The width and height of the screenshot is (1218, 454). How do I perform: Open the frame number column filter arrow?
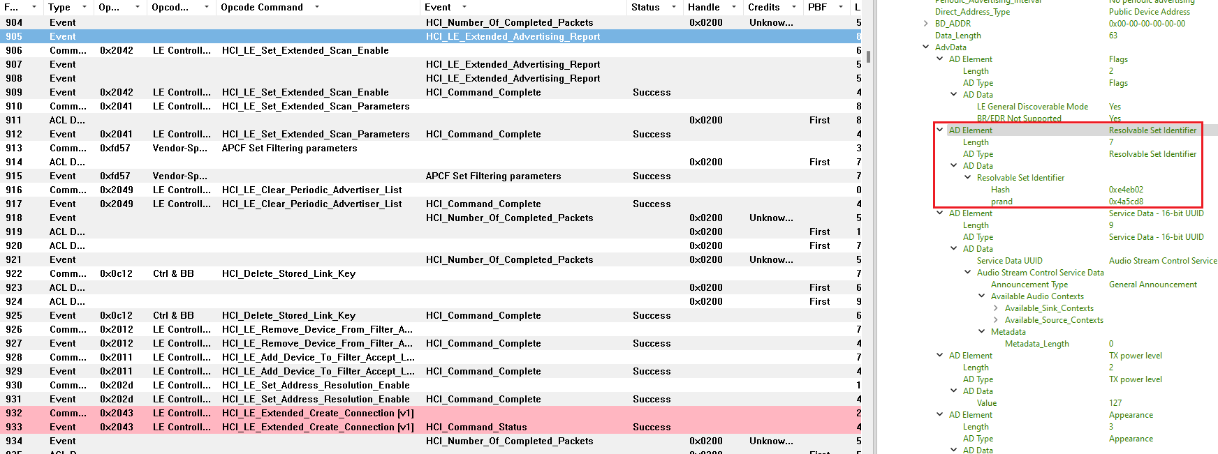(34, 7)
